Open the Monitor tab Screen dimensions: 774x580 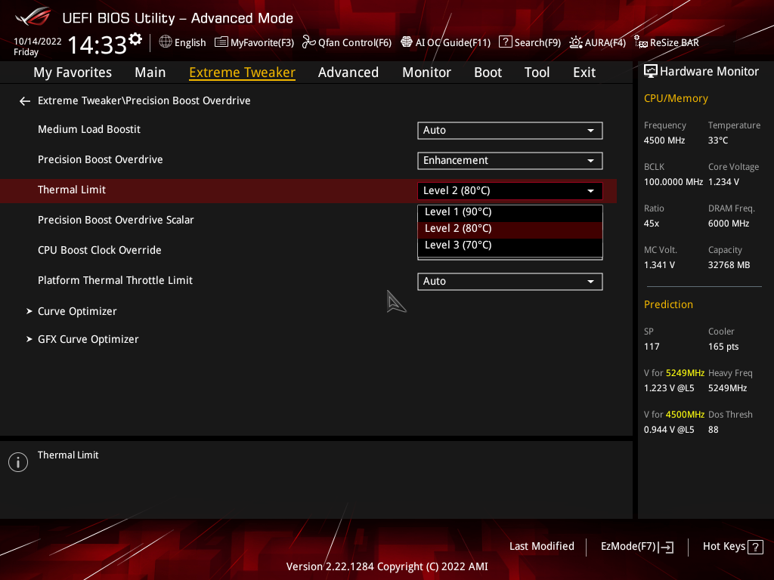pyautogui.click(x=426, y=72)
